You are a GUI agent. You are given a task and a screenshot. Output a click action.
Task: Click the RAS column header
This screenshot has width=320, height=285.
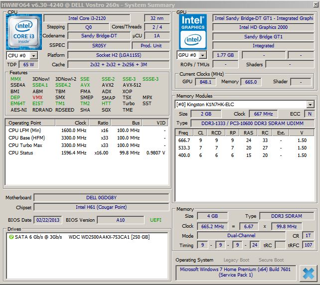248,133
